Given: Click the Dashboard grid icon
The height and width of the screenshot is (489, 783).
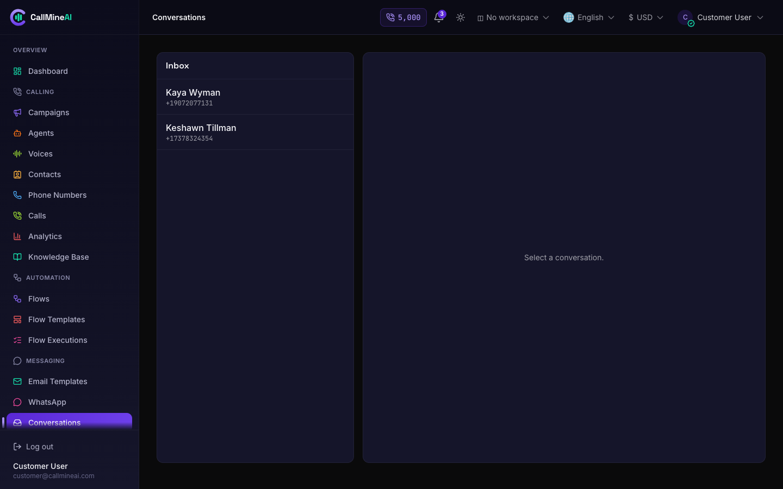Looking at the screenshot, I should pyautogui.click(x=17, y=71).
